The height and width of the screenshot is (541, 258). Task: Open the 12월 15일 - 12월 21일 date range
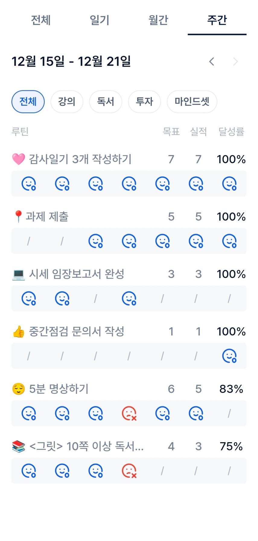71,61
